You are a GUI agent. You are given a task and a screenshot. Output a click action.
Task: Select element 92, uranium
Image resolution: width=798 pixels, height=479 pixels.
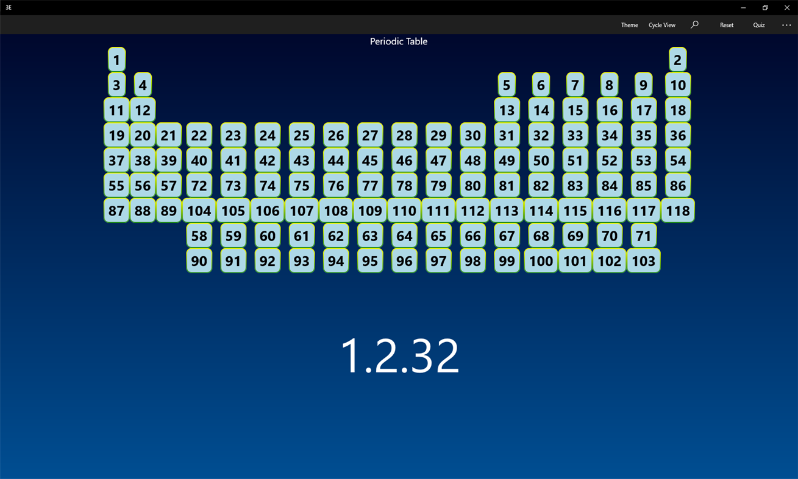(267, 260)
